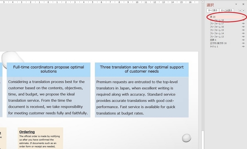Image resolution: width=247 pixels, height=149 pixels.
Task: Hide the フリーフォーム 17 shape
Action: coord(243,23)
